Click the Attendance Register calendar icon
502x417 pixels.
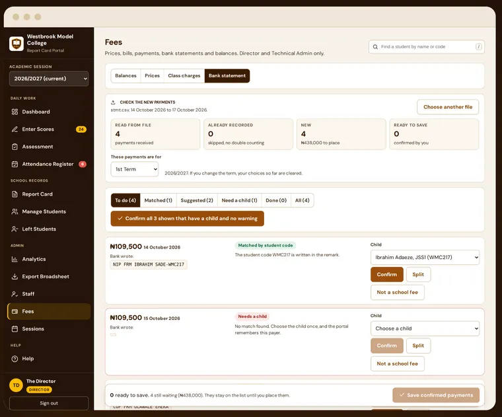click(15, 164)
